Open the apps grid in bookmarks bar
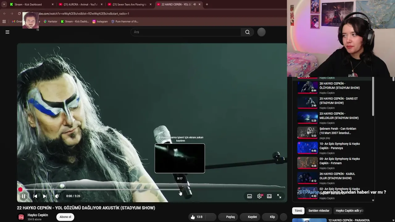 tap(4, 22)
